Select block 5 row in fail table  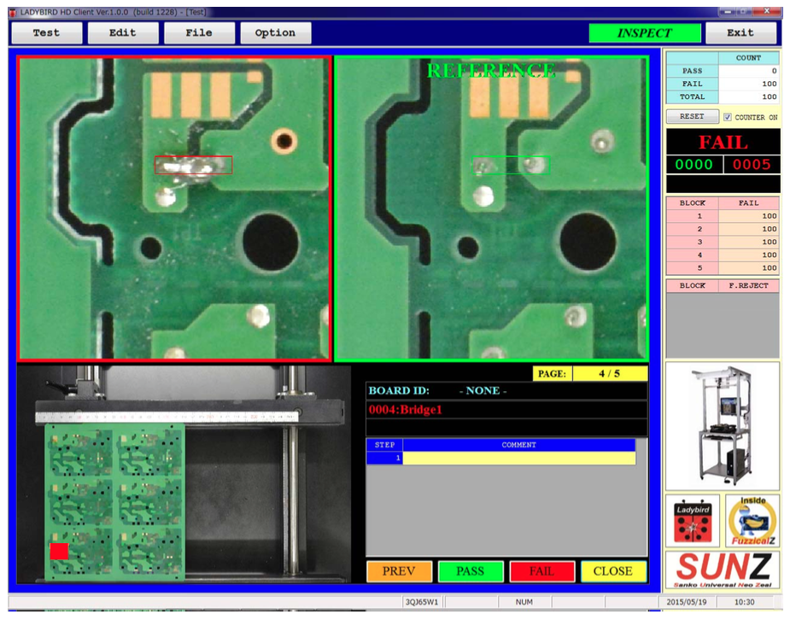(x=723, y=268)
